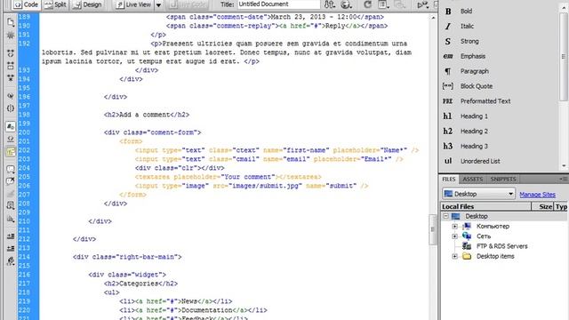569x320 pixels.
Task: Click the 'Add a comment' h2 line
Action: click(147, 115)
